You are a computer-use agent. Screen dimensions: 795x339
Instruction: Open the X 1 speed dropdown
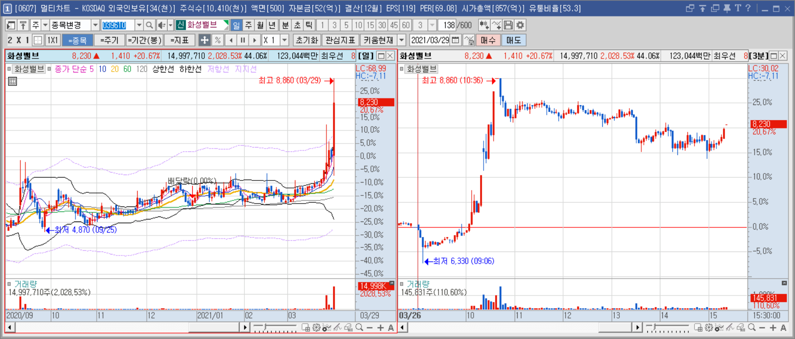(285, 40)
